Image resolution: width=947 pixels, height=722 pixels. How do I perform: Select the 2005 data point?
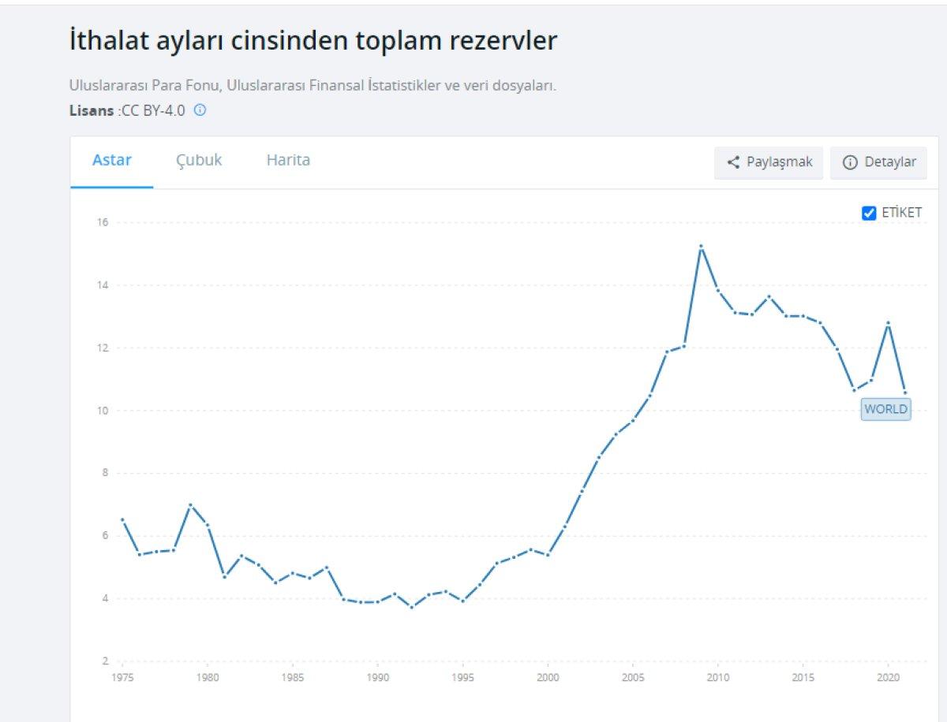tap(633, 420)
